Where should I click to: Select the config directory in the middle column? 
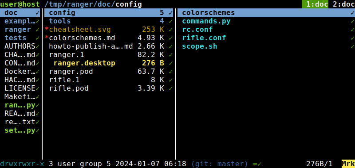[109, 13]
